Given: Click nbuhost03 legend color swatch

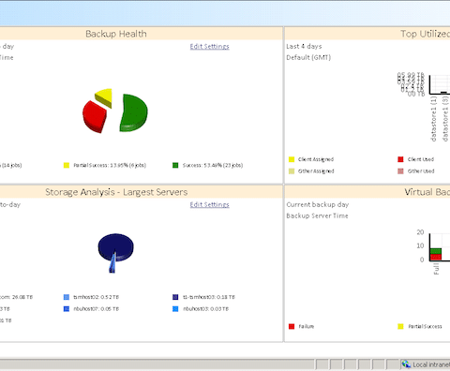Looking at the screenshot, I should coord(175,309).
